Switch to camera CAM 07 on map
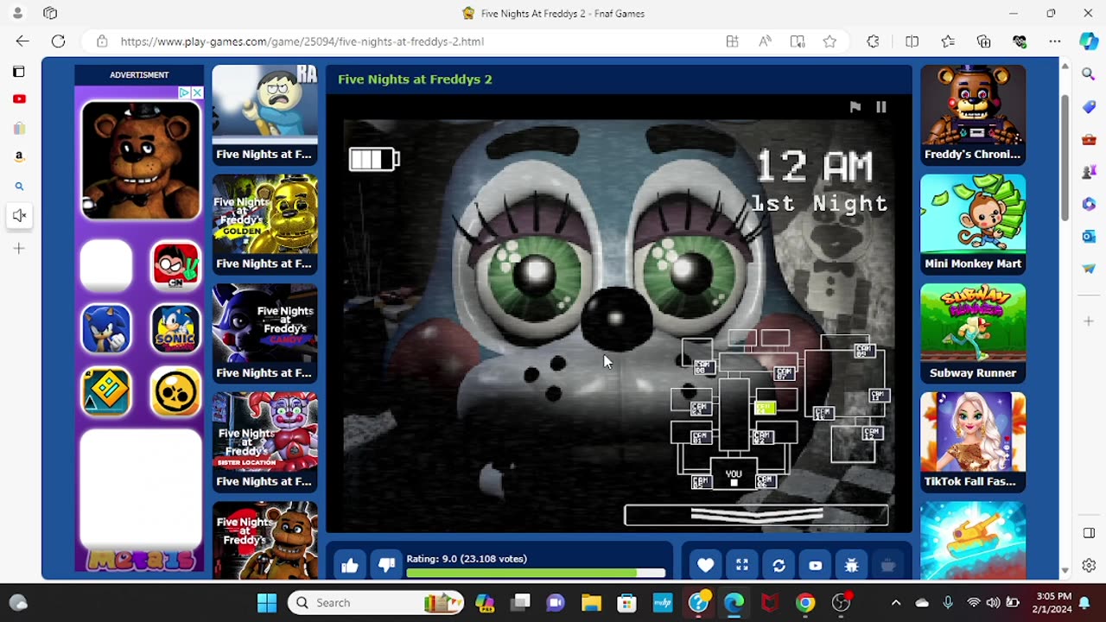Screen dimensions: 1106x622 (785, 373)
